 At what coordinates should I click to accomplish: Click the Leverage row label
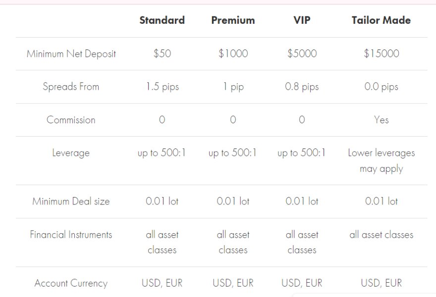pos(71,153)
